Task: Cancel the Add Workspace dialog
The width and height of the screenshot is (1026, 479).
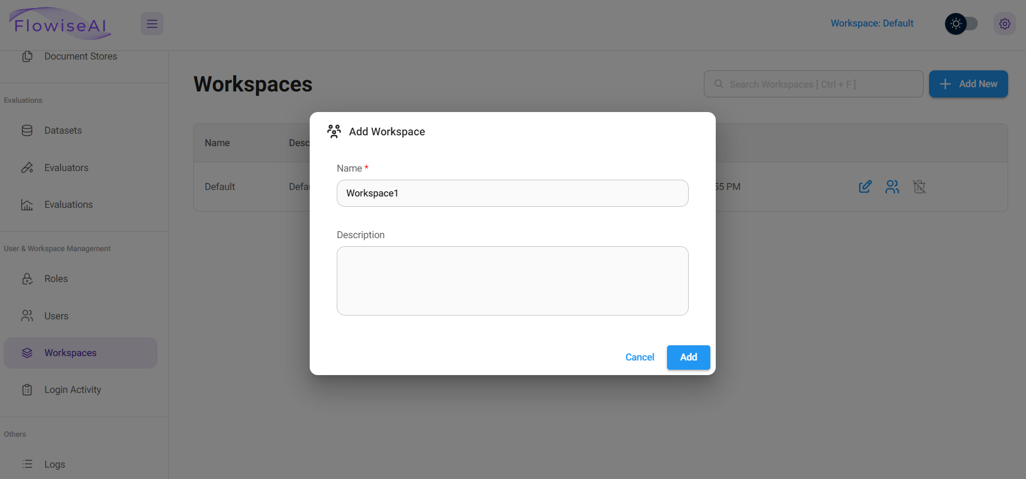Action: pyautogui.click(x=639, y=357)
